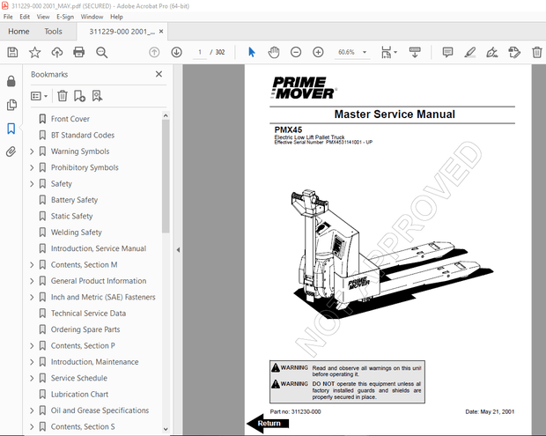The height and width of the screenshot is (436, 546).
Task: Click the bookmarks panel scrollbar thumb
Action: click(166, 176)
